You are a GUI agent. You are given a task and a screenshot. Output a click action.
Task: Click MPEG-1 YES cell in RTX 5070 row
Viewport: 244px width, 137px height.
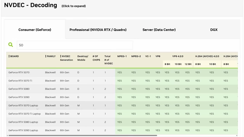(x=119, y=72)
